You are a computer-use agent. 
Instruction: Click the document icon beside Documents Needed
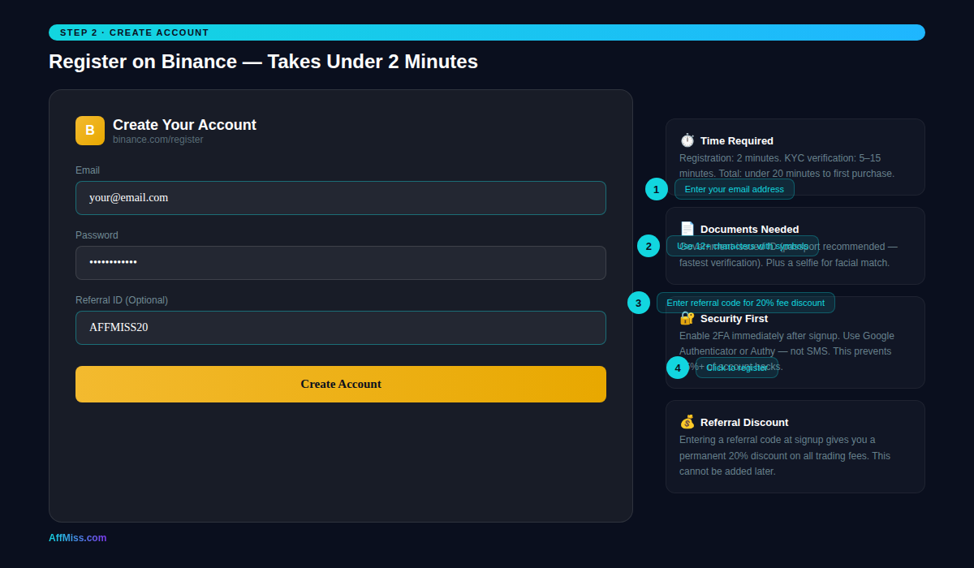687,228
